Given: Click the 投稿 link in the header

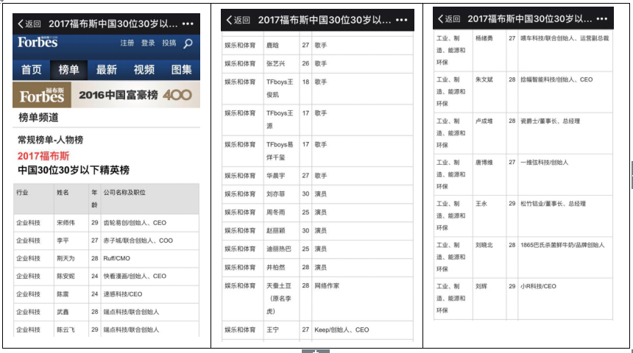Looking at the screenshot, I should [x=169, y=43].
